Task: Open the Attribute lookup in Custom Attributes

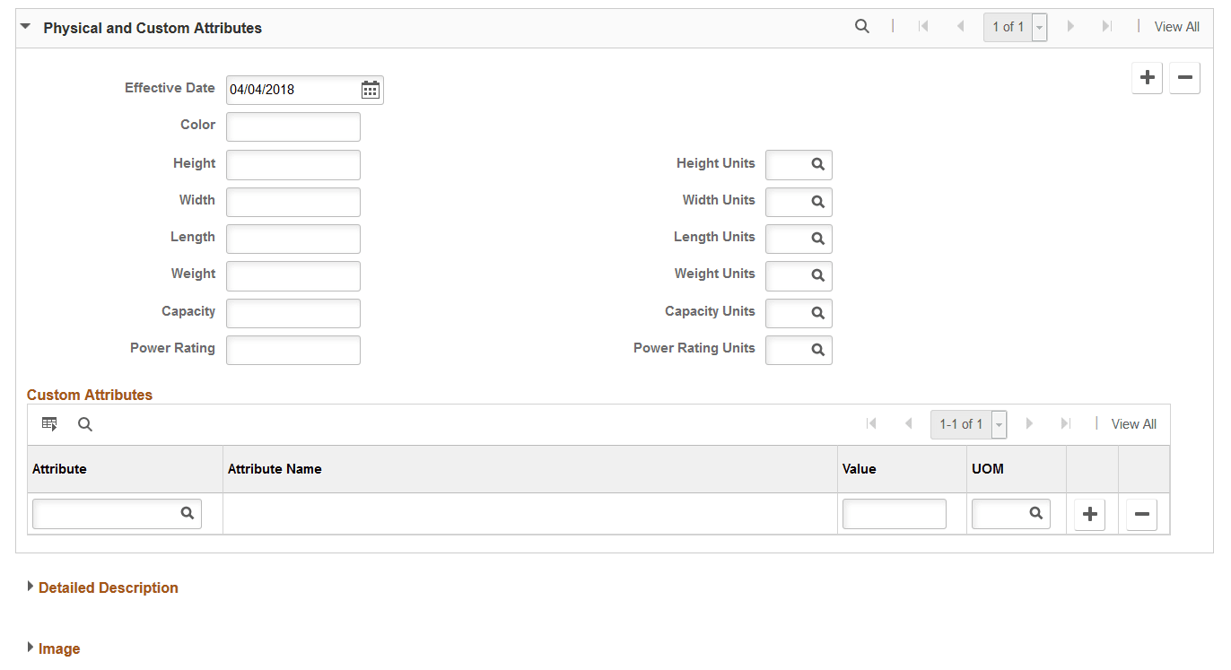Action: pos(188,513)
